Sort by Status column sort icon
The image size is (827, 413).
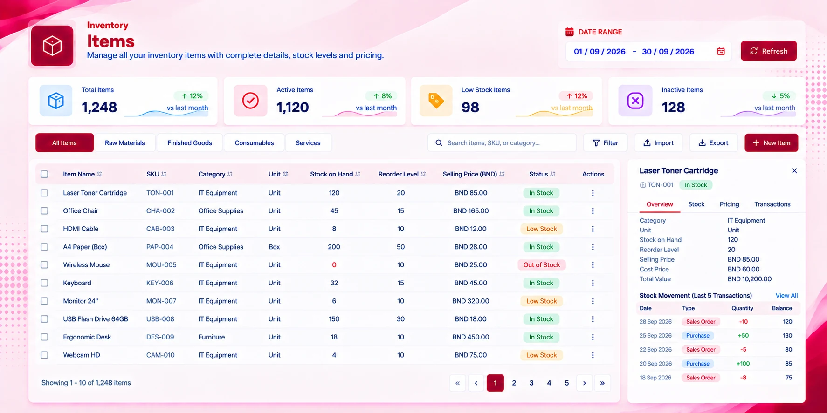pyautogui.click(x=552, y=174)
